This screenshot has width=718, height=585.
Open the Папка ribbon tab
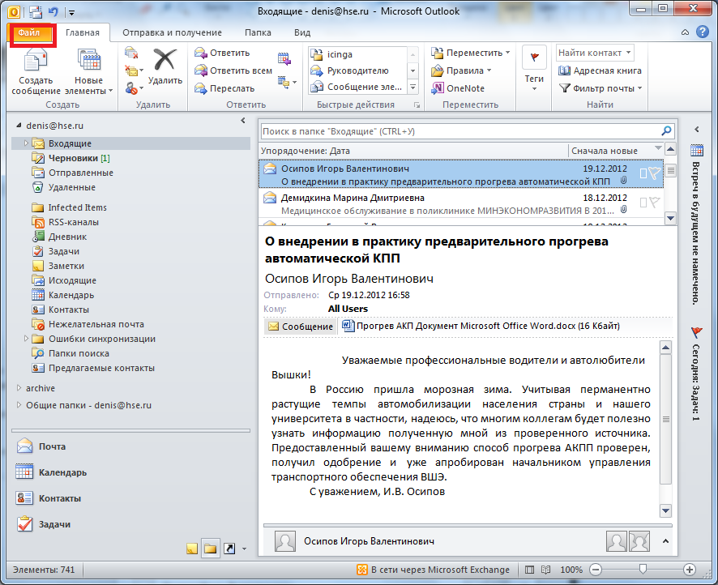tap(258, 32)
